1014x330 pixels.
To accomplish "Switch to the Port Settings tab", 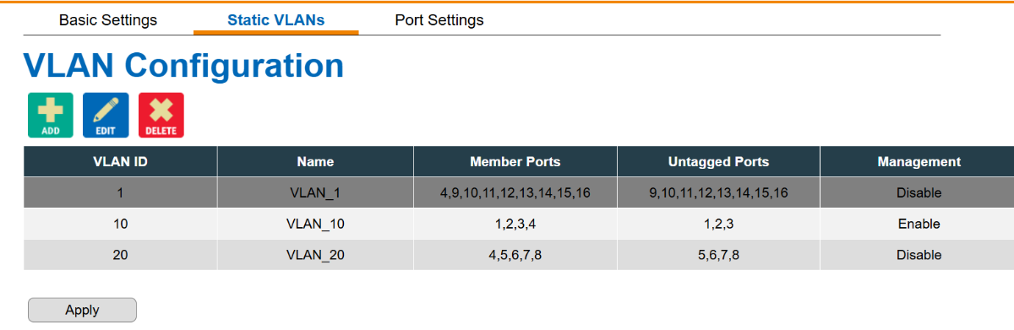I will tap(439, 20).
